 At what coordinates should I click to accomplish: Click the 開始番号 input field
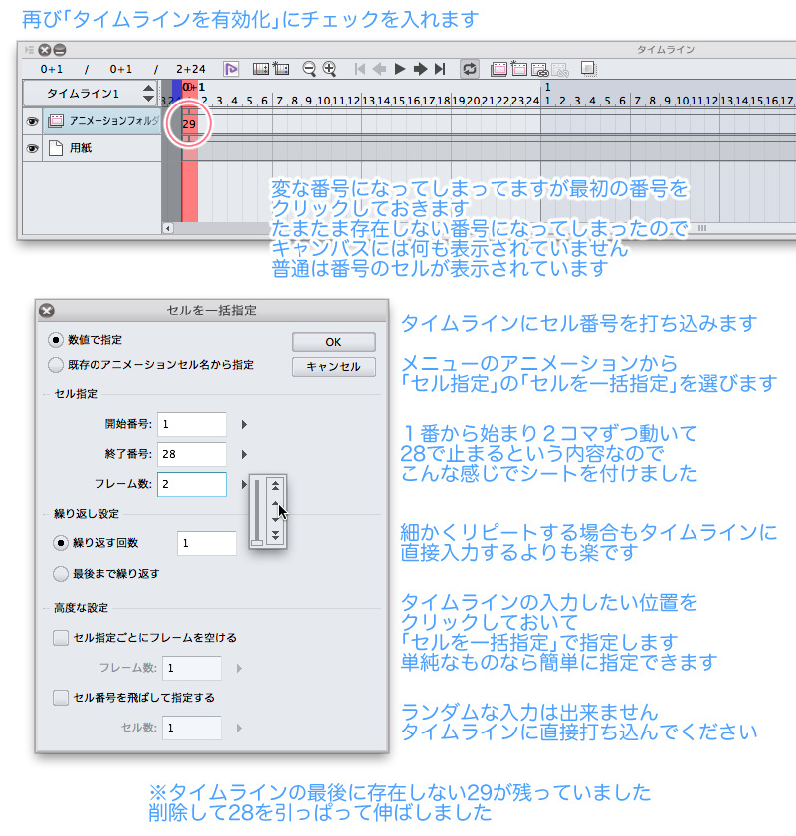[x=192, y=424]
